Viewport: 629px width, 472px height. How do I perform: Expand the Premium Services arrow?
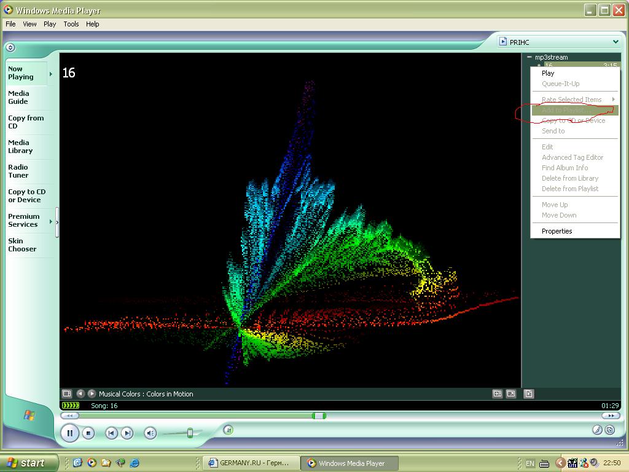[x=51, y=221]
